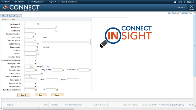This screenshot has width=196, height=110.
Task: Select the Class & Comp Insight tab
Action: pos(11,16)
